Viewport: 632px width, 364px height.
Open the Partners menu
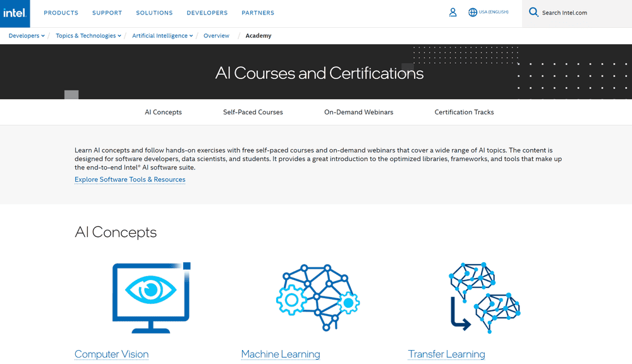click(x=258, y=13)
